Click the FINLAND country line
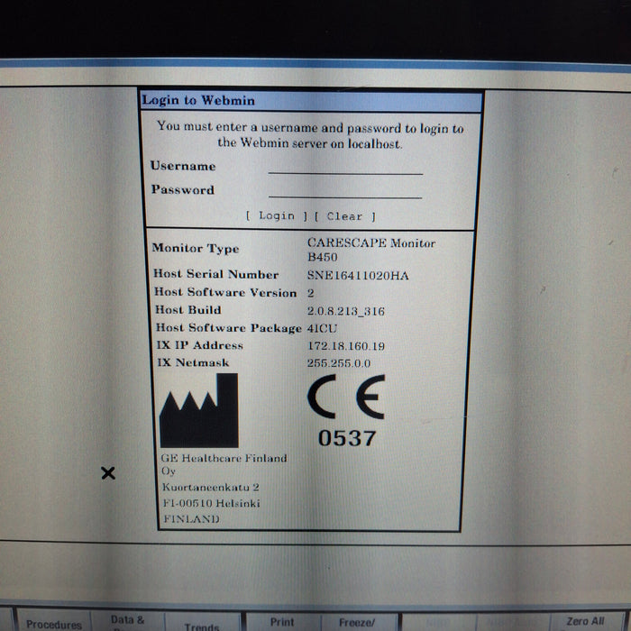This screenshot has width=631, height=631. [x=191, y=519]
